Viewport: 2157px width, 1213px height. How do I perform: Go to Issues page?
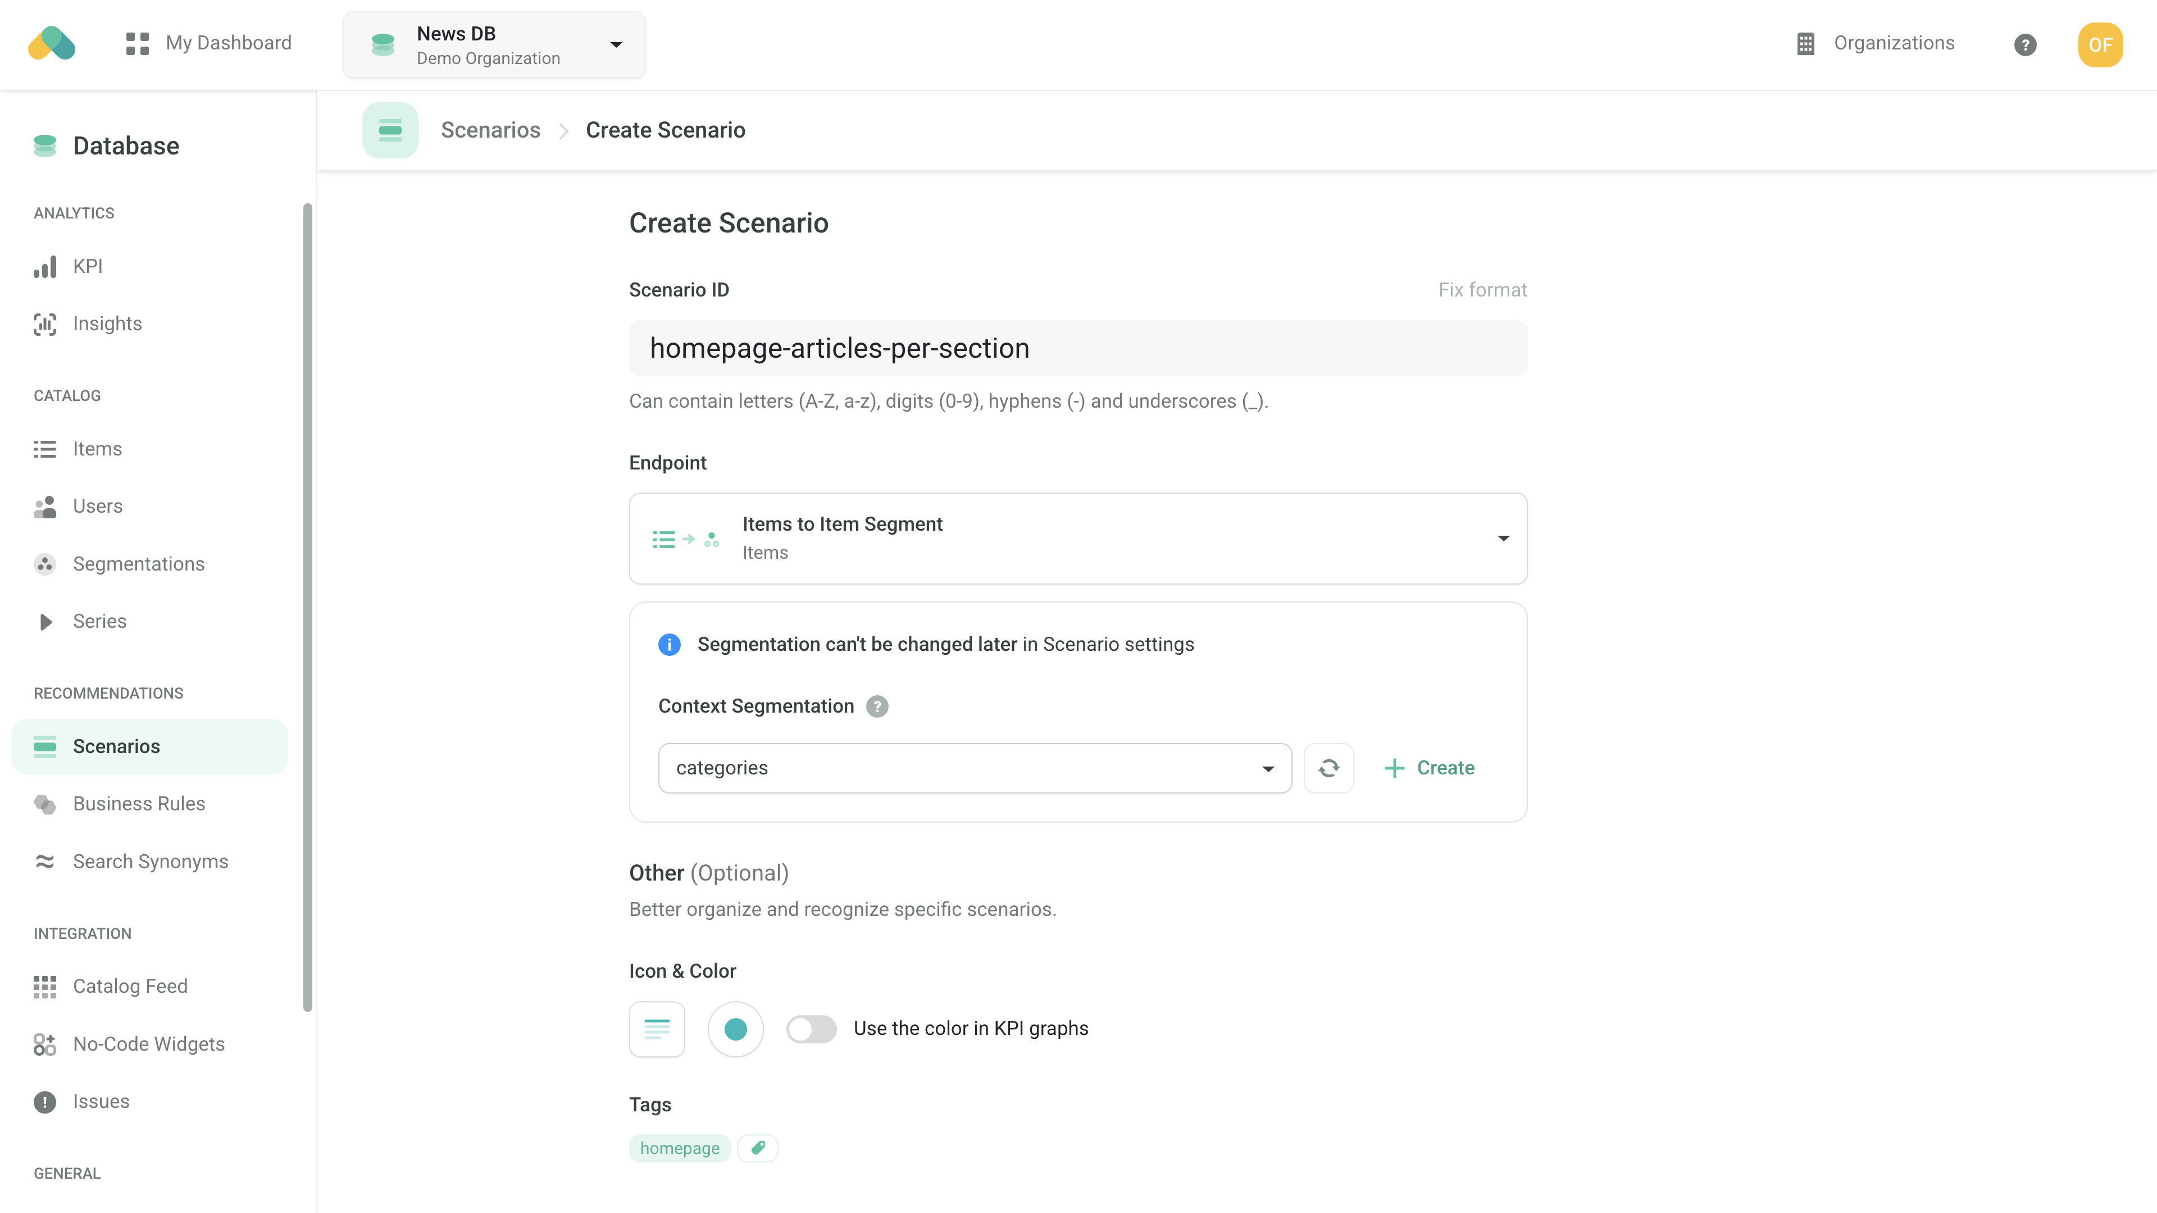click(149, 1102)
